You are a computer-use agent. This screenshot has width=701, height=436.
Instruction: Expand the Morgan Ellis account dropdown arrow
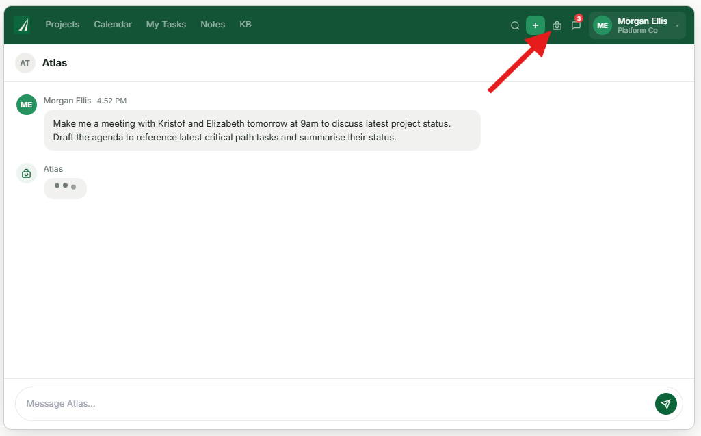click(677, 25)
